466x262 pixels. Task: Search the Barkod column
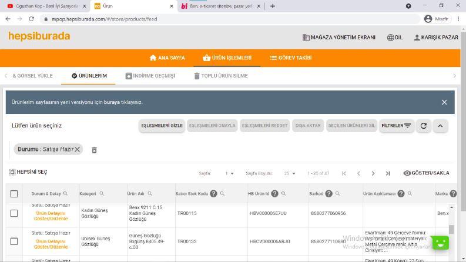coord(338,194)
